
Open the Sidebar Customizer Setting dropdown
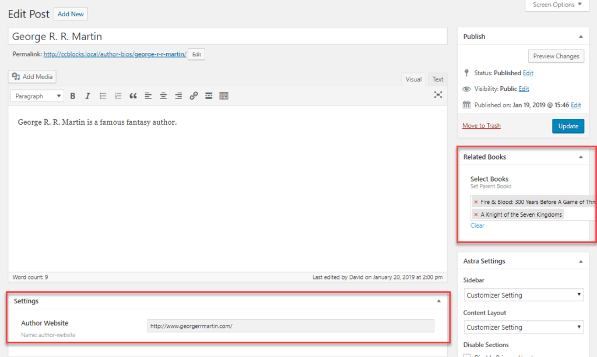click(523, 295)
